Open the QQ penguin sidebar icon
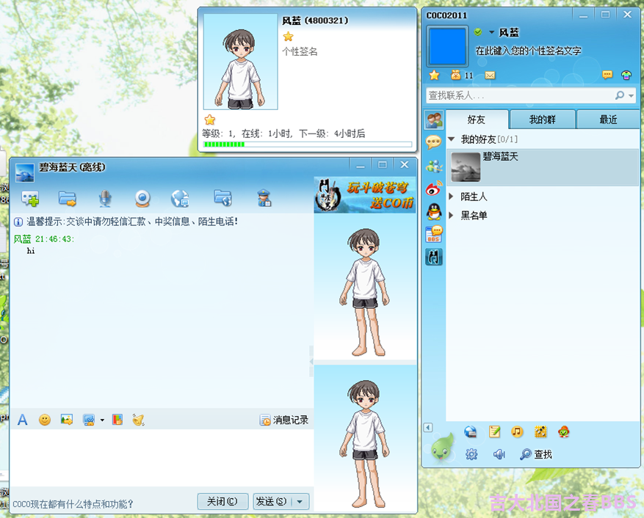The image size is (644, 518). (x=434, y=211)
